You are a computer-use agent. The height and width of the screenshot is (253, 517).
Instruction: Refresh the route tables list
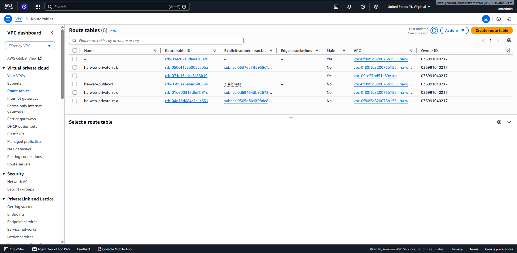[x=434, y=30]
